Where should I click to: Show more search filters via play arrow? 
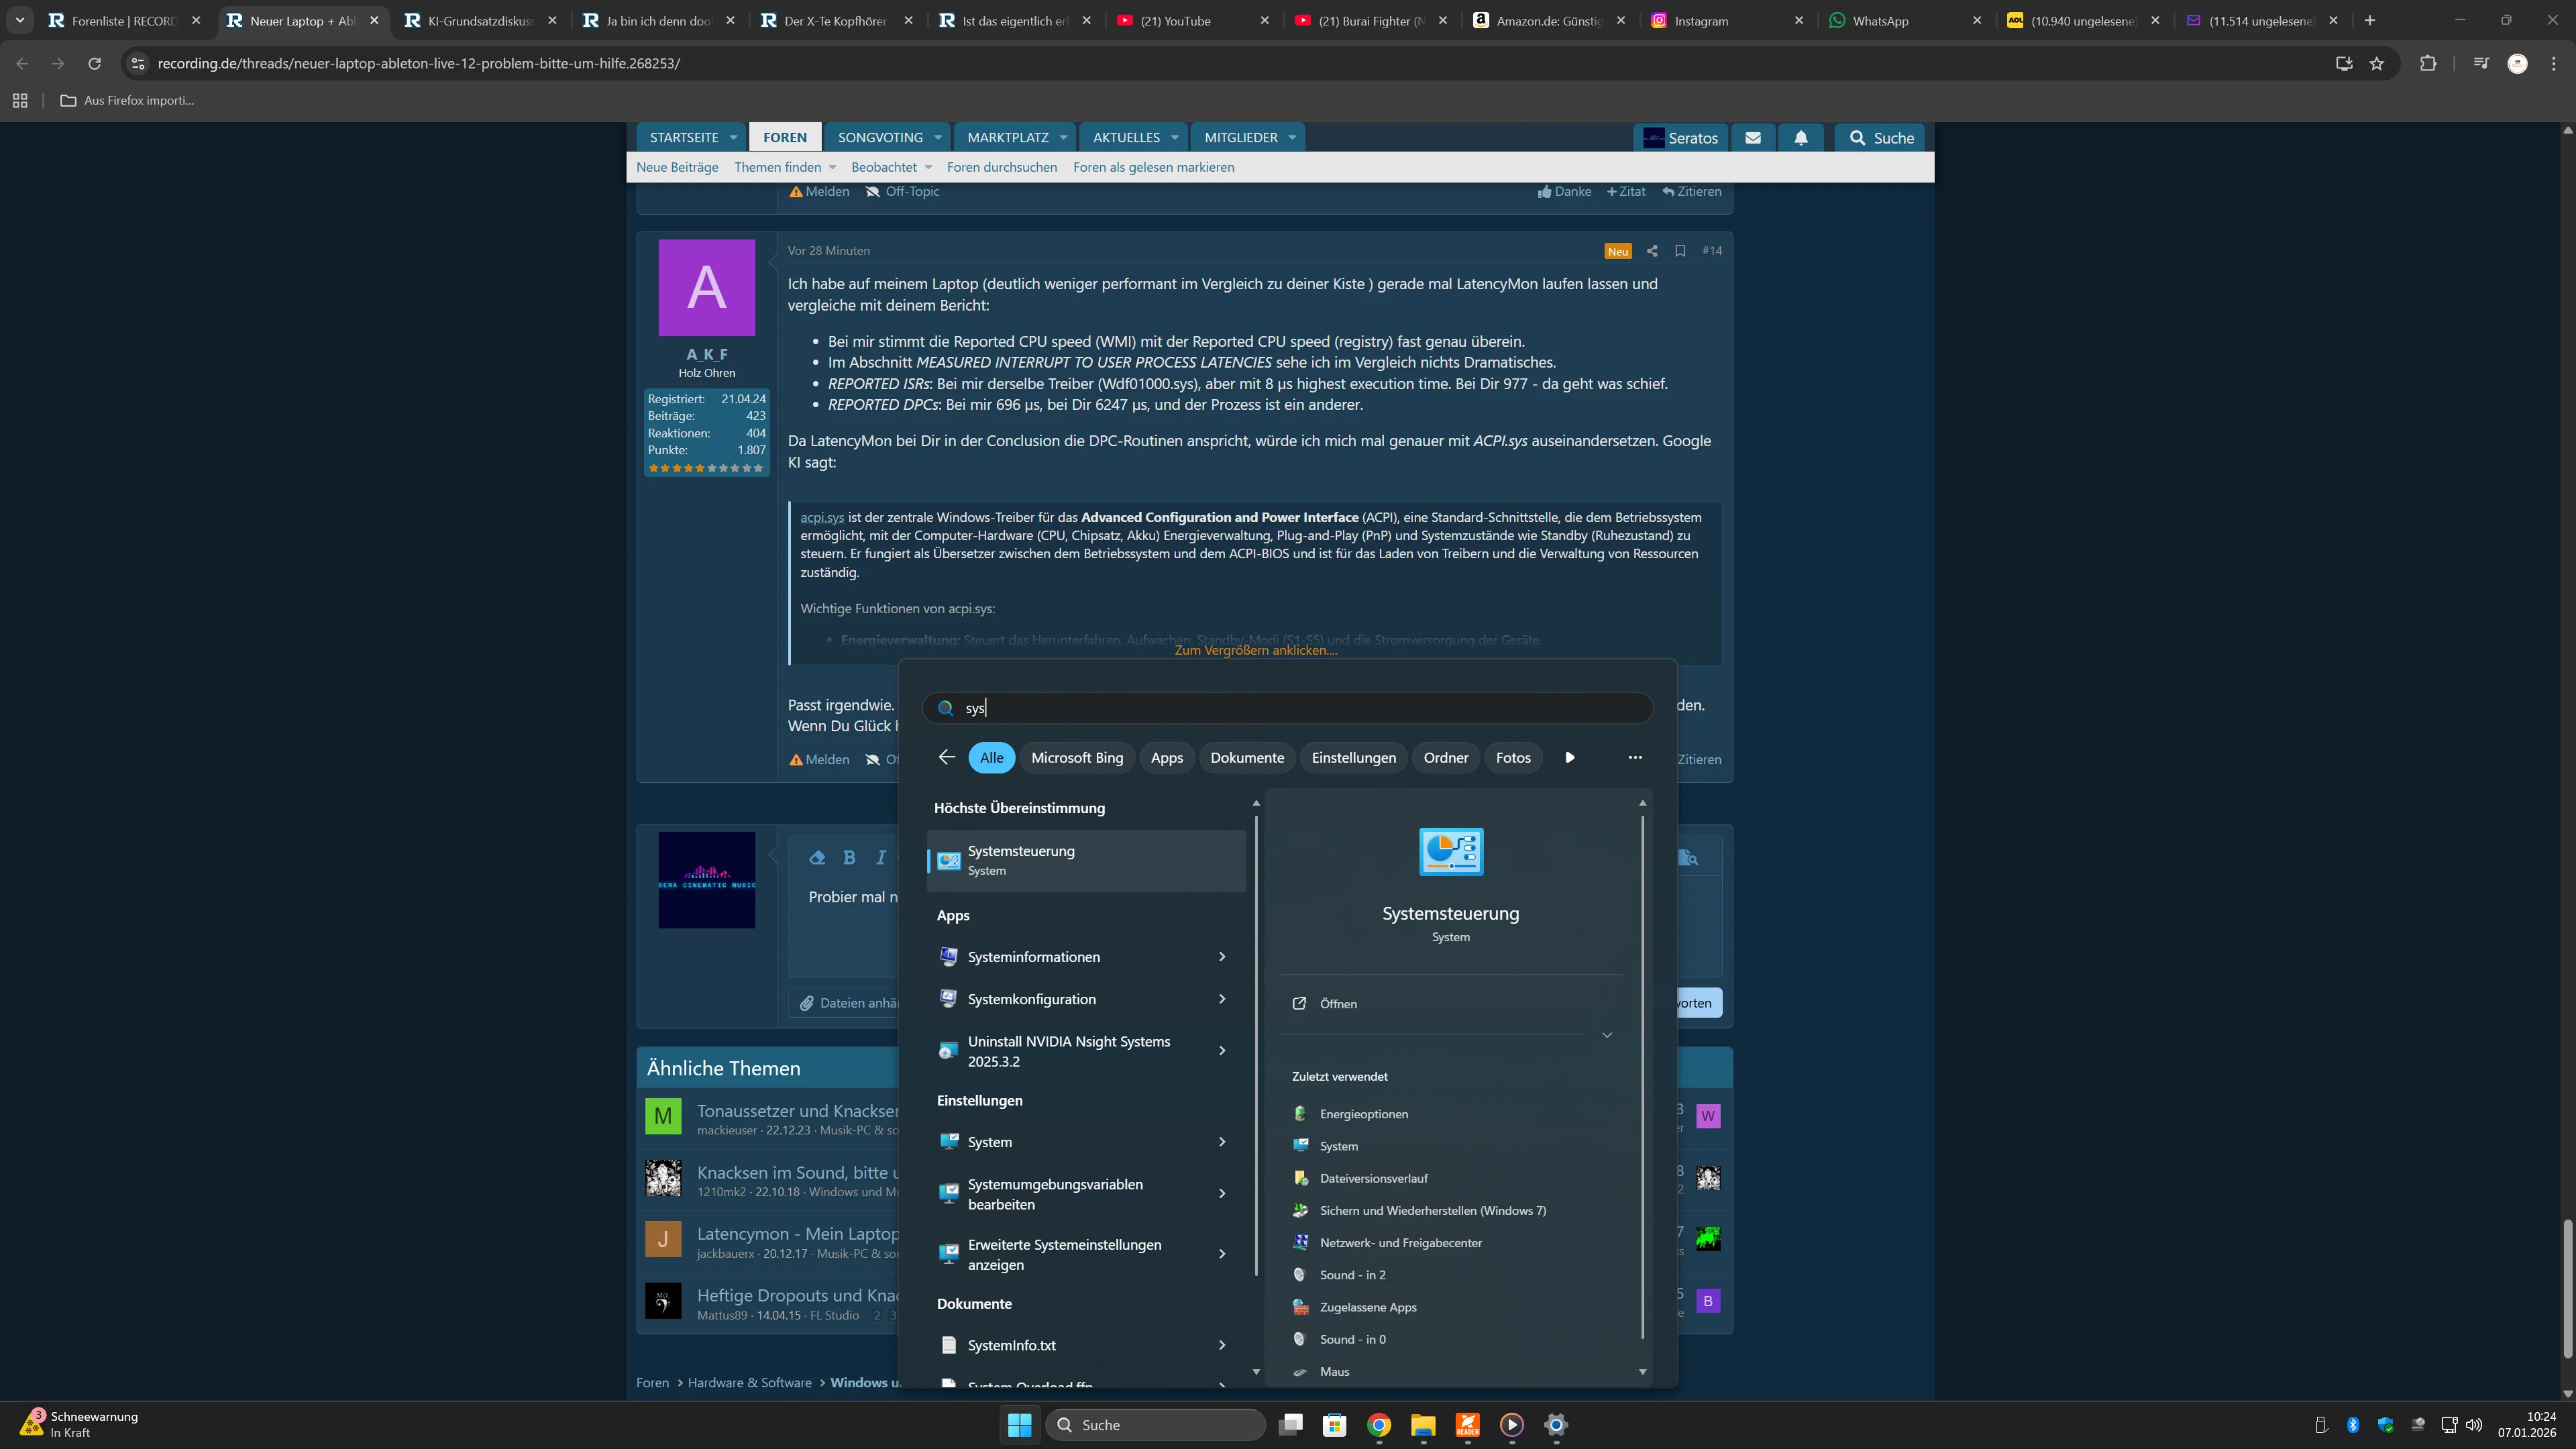pos(1569,757)
